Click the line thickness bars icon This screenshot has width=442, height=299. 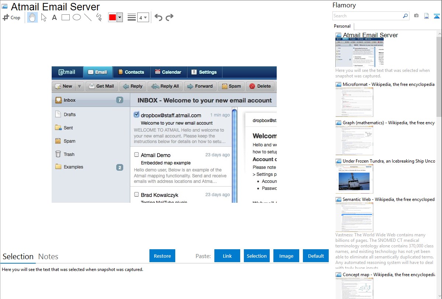tap(132, 17)
